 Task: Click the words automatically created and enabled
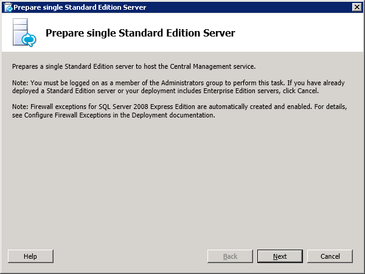coord(260,107)
